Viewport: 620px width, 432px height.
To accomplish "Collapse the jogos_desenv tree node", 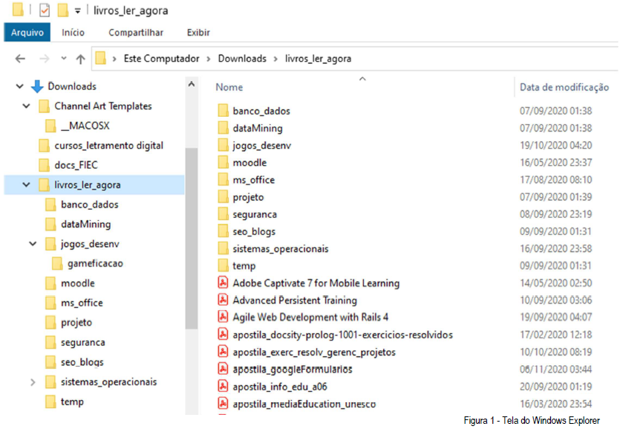I will (x=33, y=244).
